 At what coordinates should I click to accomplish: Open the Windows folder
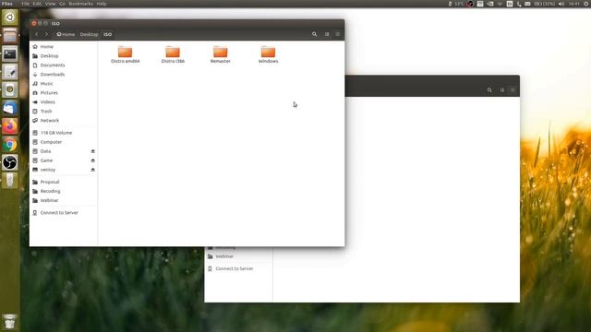tap(268, 54)
